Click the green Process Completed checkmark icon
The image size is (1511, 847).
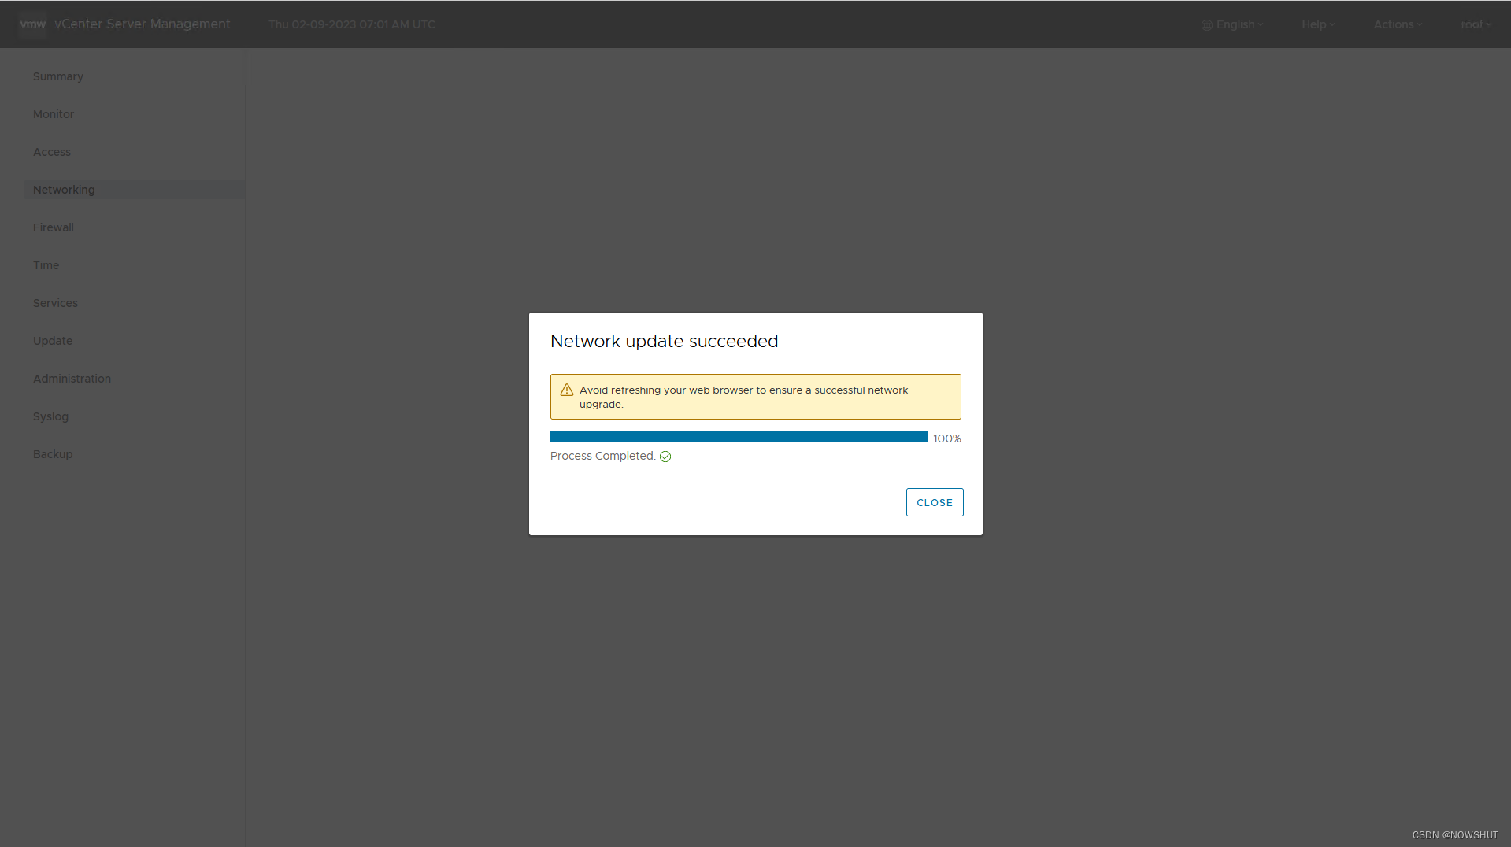(x=665, y=457)
